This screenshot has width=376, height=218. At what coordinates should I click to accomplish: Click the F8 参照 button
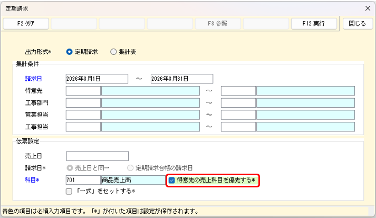[218, 24]
